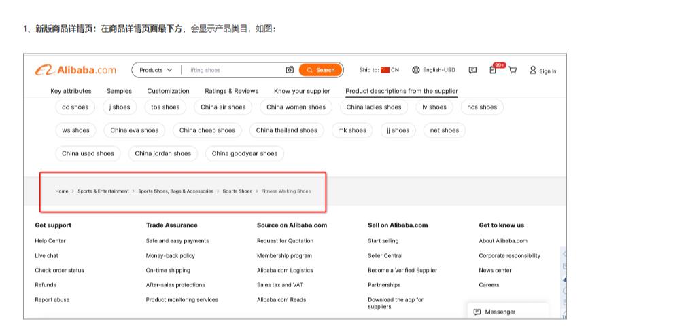The height and width of the screenshot is (336, 673).
Task: Open Product monitoring services link
Action: (182, 300)
